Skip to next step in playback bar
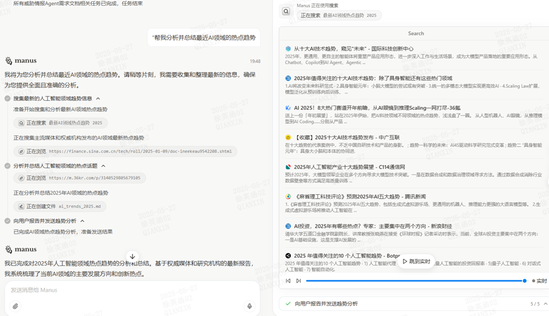 (x=298, y=280)
